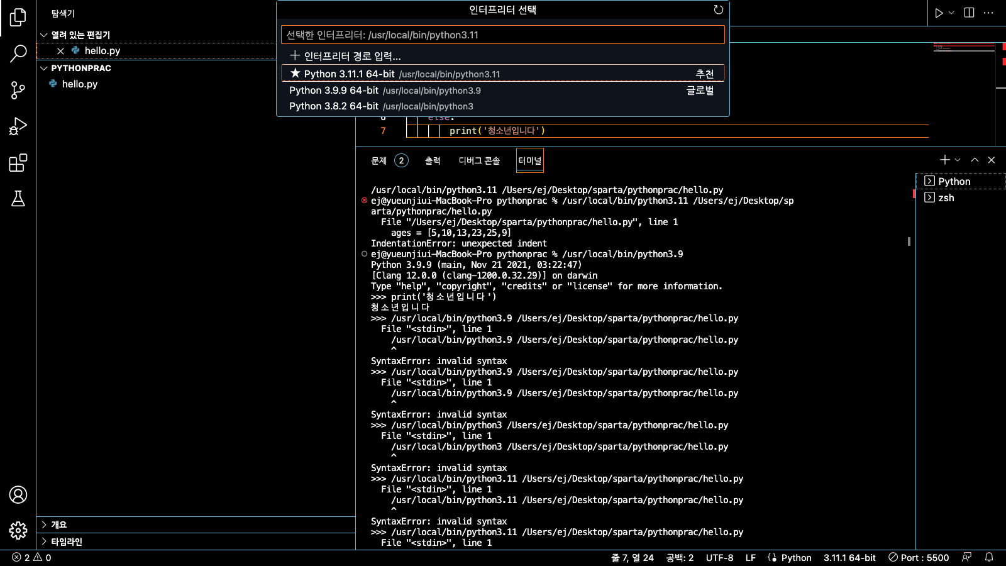Open the Search view icon
This screenshot has width=1006, height=566.
point(18,53)
